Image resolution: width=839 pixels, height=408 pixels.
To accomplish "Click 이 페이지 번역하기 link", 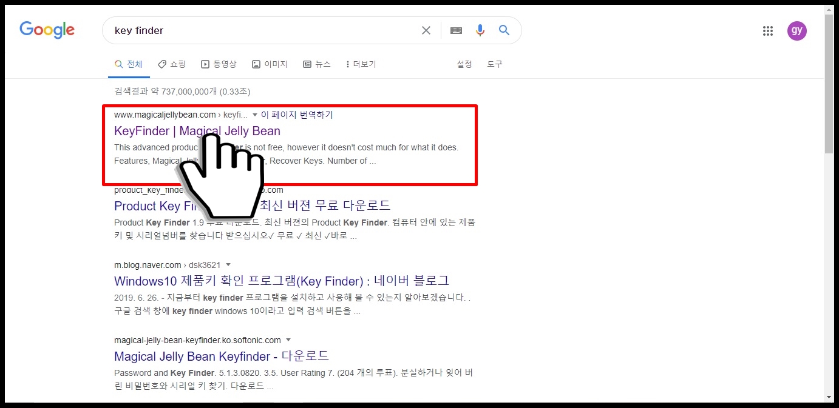I will (297, 115).
